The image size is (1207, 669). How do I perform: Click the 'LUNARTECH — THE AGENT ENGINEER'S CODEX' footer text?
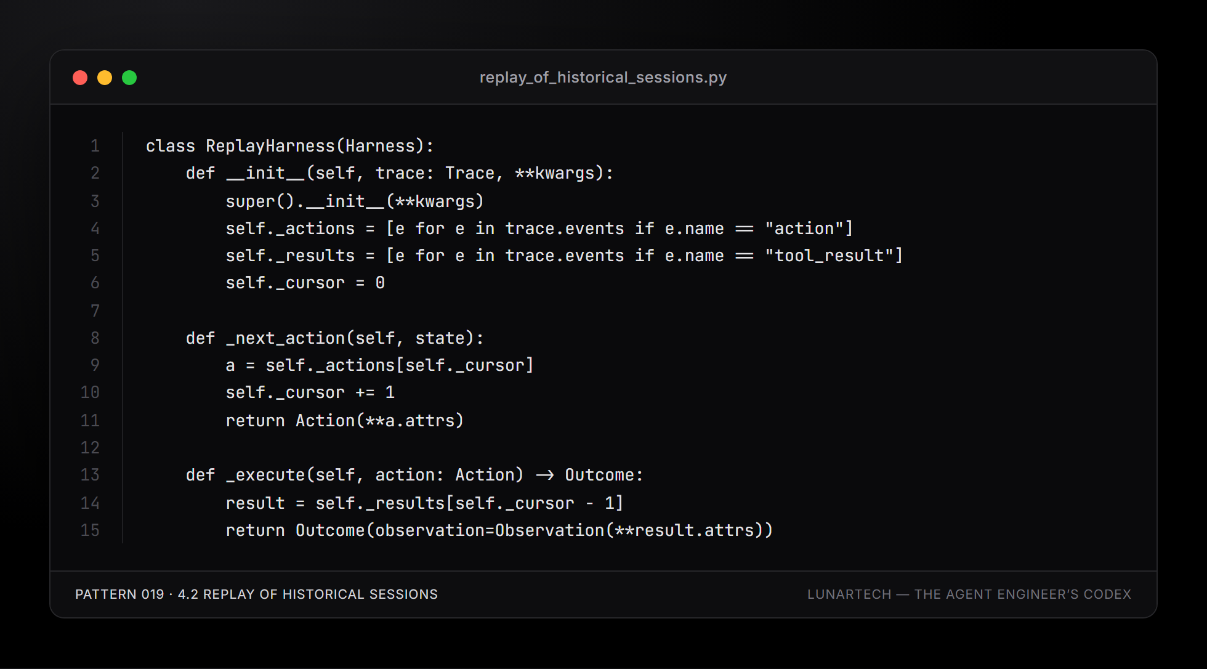tap(969, 594)
